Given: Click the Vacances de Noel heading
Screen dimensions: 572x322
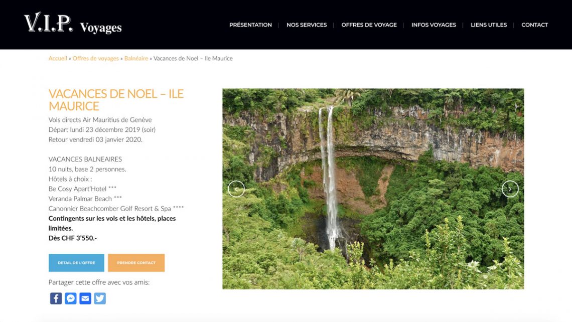Looking at the screenshot, I should [x=116, y=100].
